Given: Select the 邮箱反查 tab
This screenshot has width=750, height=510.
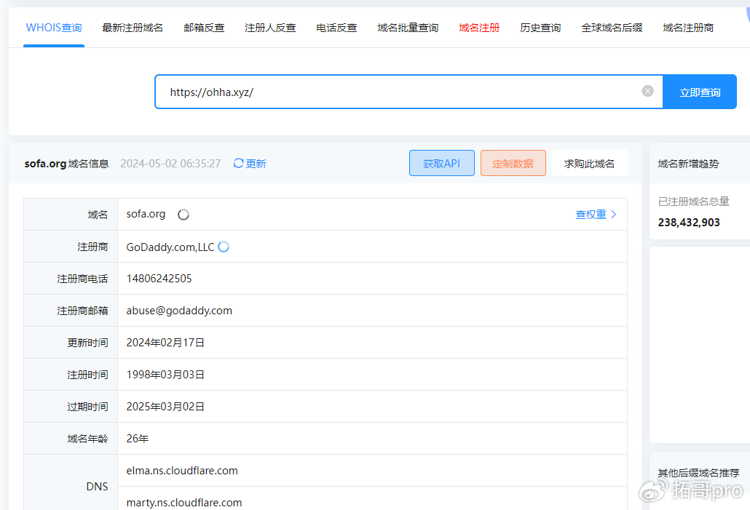Looking at the screenshot, I should tap(204, 28).
